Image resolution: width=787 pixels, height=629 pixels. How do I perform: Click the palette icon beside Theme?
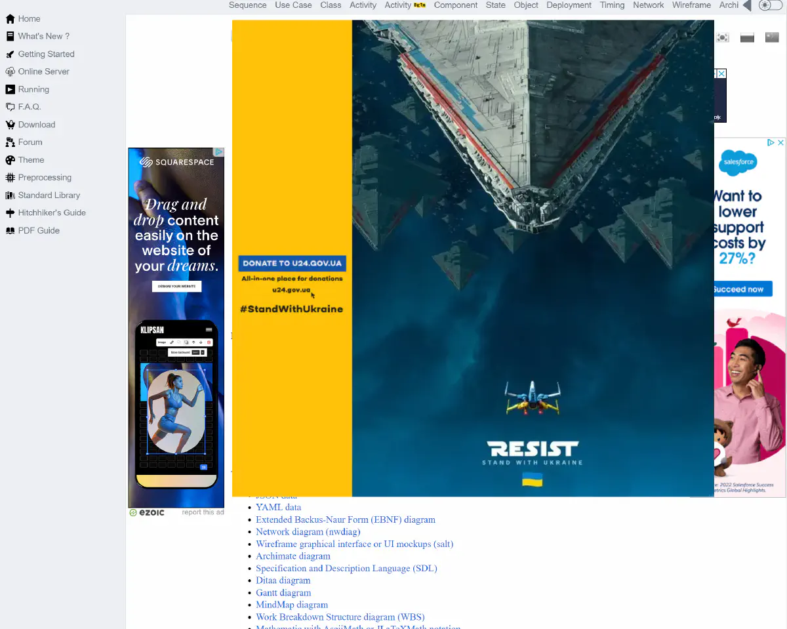(x=10, y=160)
